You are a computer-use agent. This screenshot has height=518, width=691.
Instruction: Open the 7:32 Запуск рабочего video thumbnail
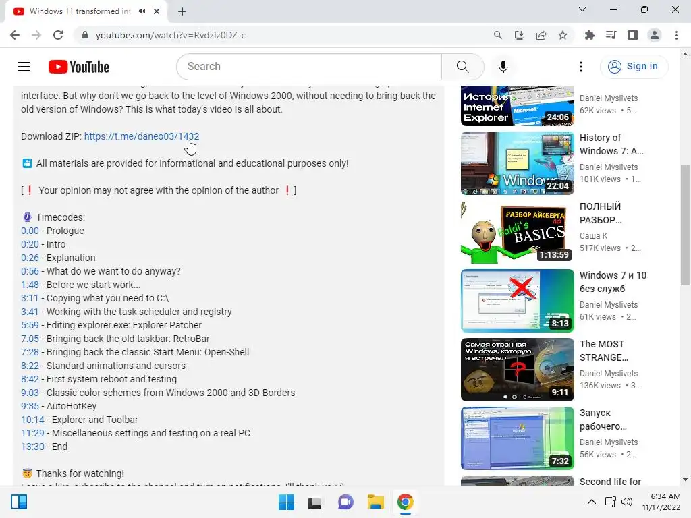(518, 438)
